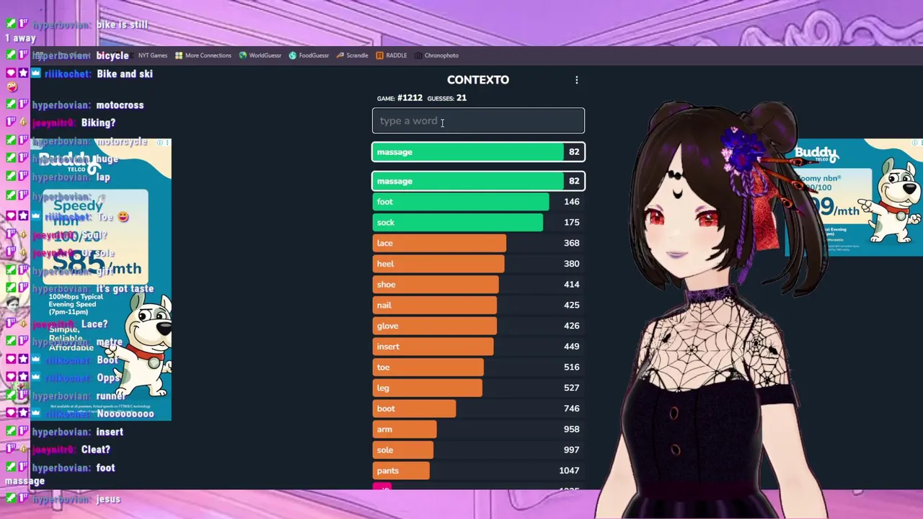The height and width of the screenshot is (519, 923).
Task: Open the FoodGuessr bookmark
Action: pos(309,56)
